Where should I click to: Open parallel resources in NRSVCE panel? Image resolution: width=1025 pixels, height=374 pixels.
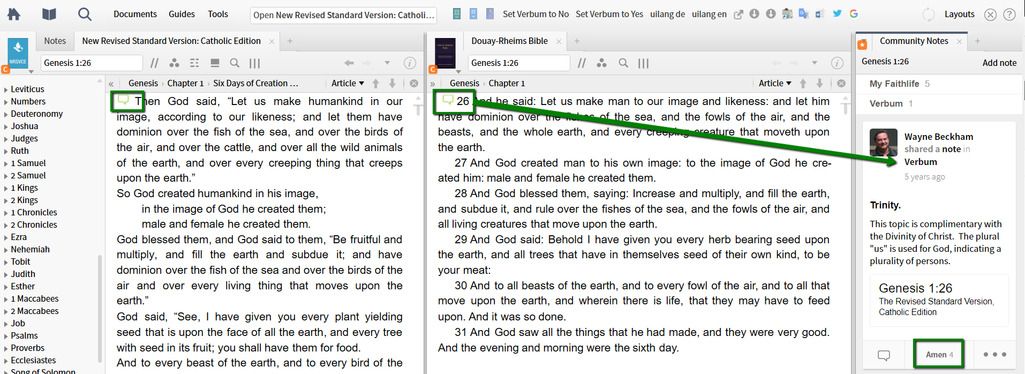coord(154,63)
